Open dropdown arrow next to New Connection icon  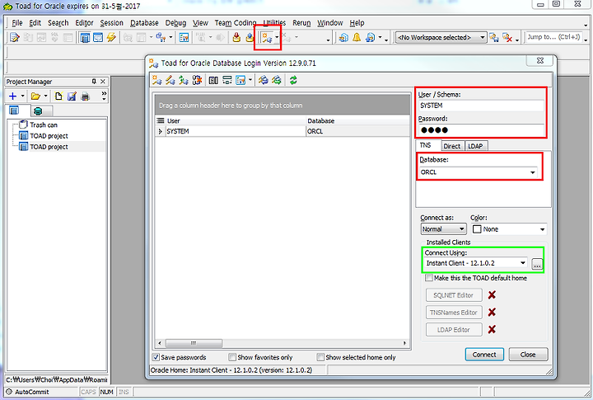pos(277,37)
